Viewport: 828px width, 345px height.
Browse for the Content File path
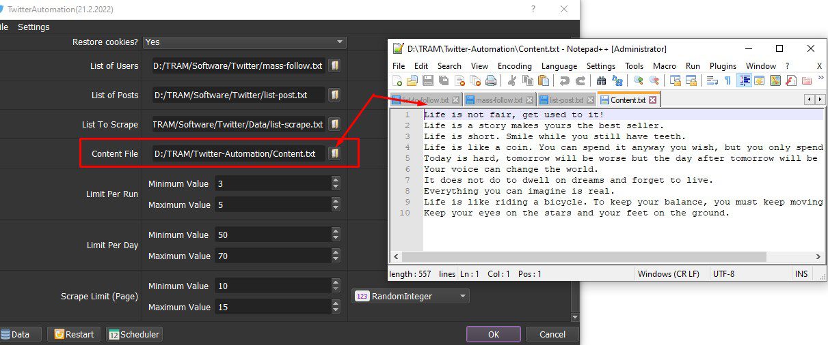334,153
